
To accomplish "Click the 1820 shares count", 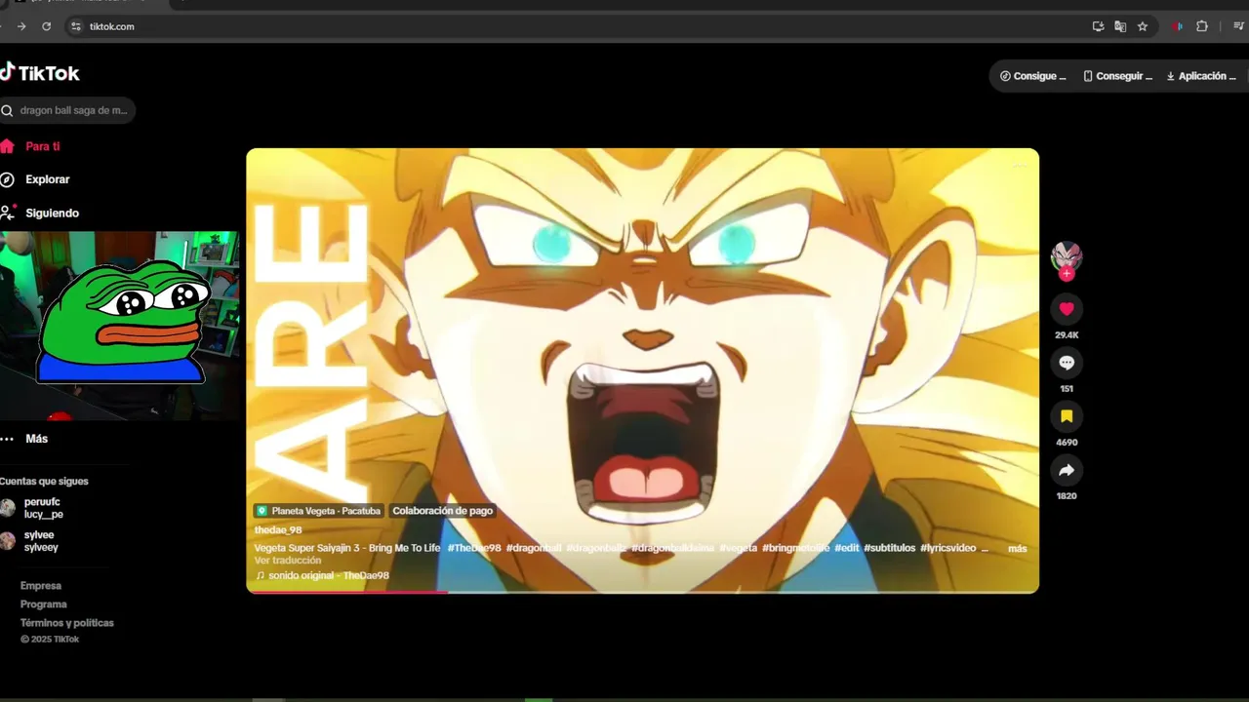I will [1067, 496].
